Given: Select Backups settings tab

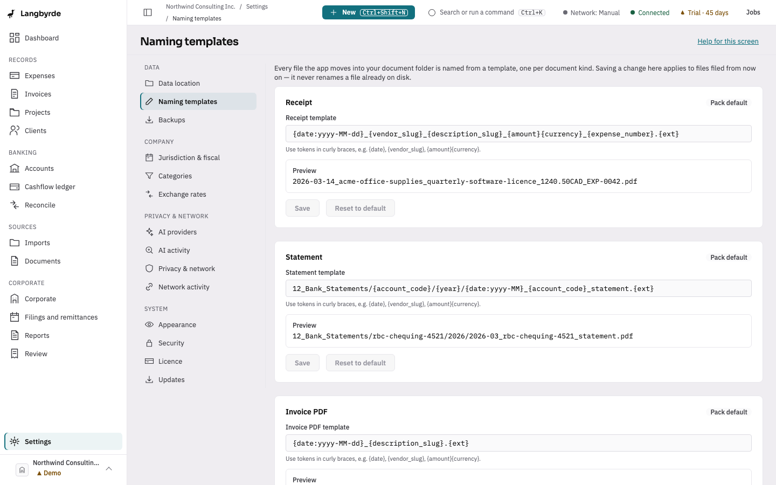Looking at the screenshot, I should coord(198,120).
